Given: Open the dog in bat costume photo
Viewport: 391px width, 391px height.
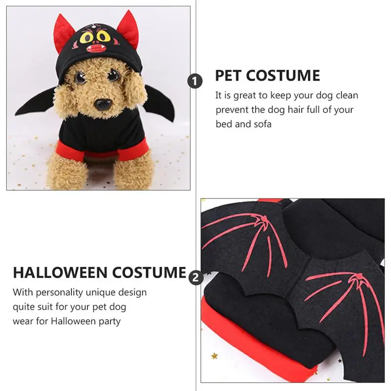Looking at the screenshot, I should tap(99, 98).
